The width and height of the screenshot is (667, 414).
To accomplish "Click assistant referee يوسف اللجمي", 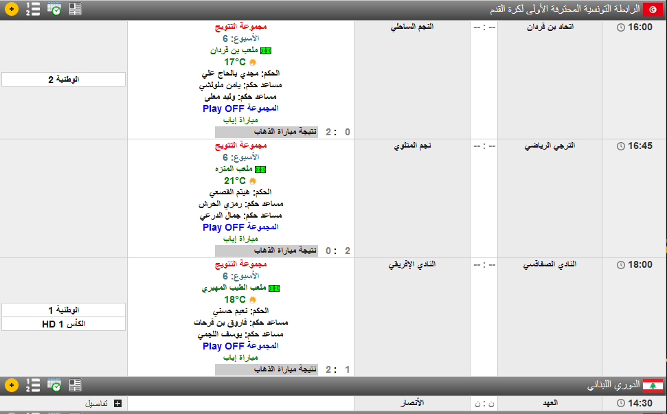I will (x=221, y=334).
